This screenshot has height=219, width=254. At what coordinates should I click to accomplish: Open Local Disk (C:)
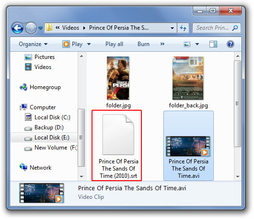pos(52,117)
